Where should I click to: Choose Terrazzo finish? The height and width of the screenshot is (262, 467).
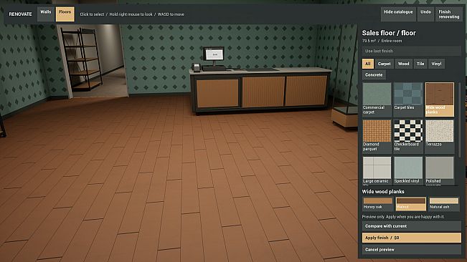pyautogui.click(x=440, y=136)
